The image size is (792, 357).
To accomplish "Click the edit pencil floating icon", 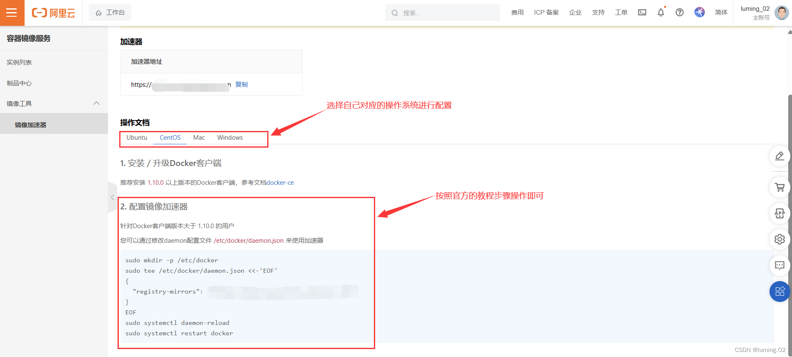I will [779, 156].
